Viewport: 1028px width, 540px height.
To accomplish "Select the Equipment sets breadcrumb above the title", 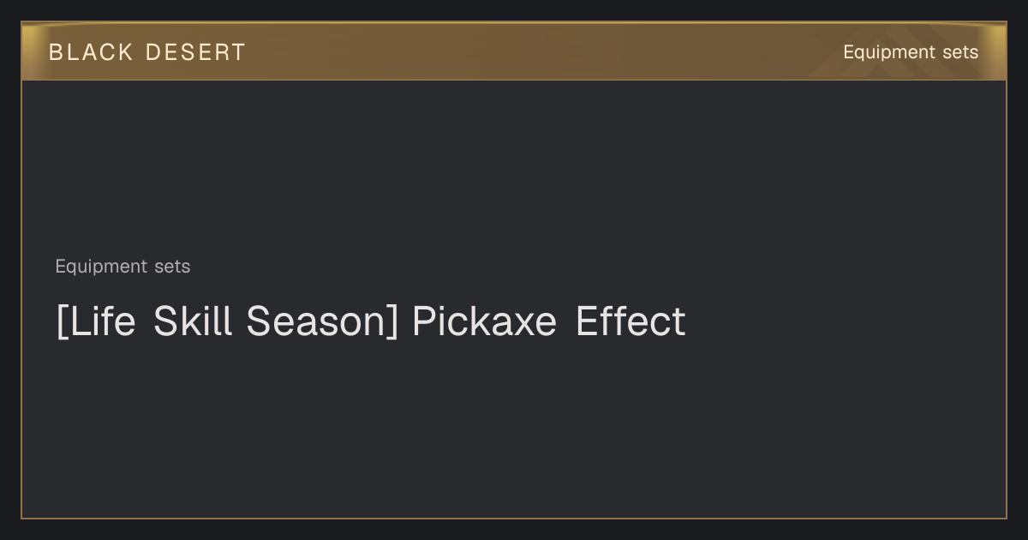I will (123, 267).
